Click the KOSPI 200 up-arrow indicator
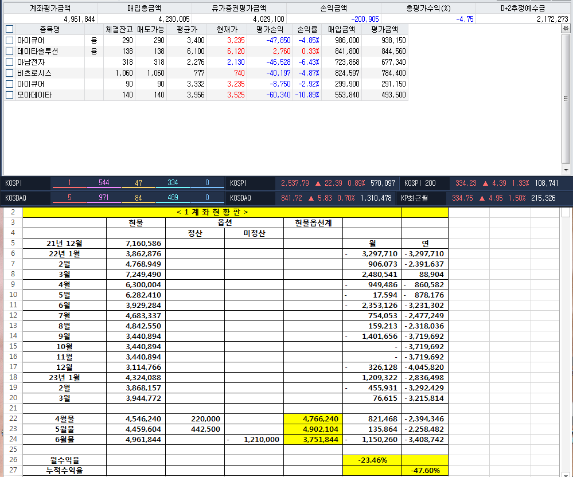The height and width of the screenshot is (477, 573). pos(486,183)
